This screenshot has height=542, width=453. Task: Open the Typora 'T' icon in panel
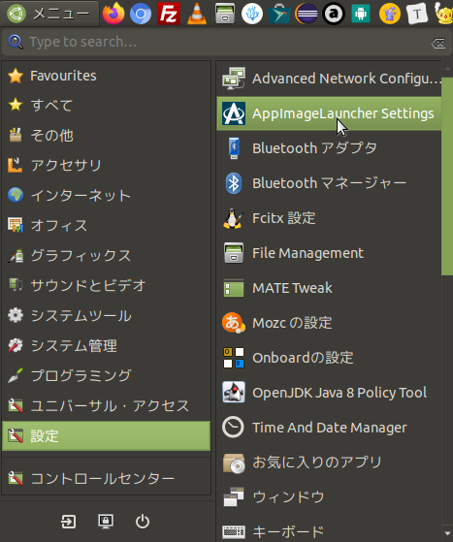(417, 14)
